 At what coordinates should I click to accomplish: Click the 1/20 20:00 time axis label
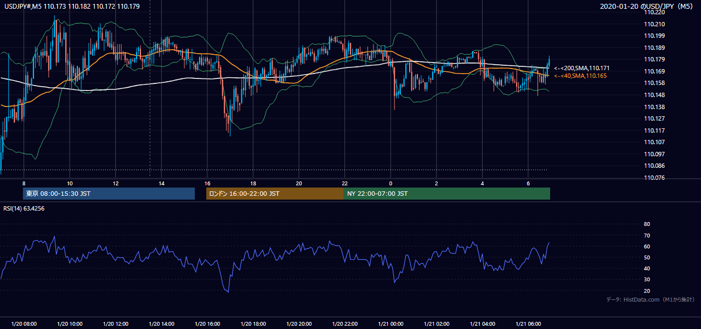pos(298,324)
